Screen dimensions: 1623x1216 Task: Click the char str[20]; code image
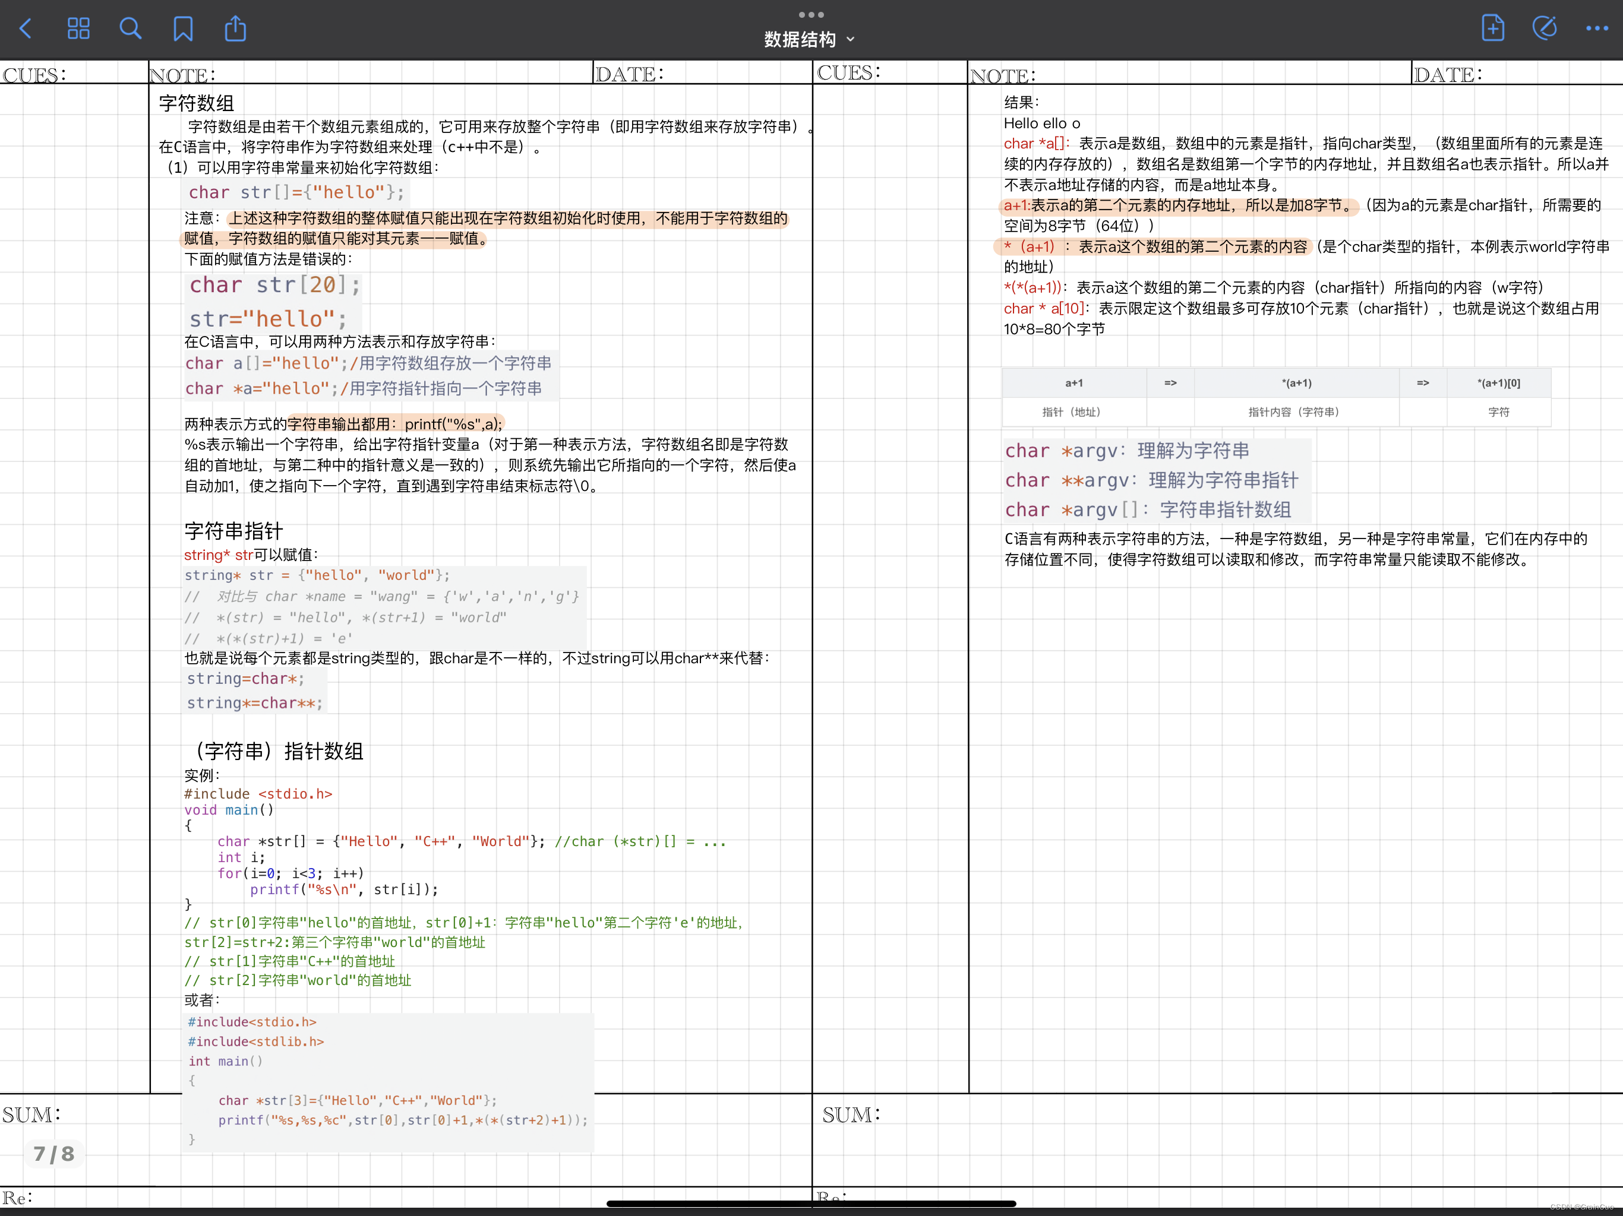[274, 284]
